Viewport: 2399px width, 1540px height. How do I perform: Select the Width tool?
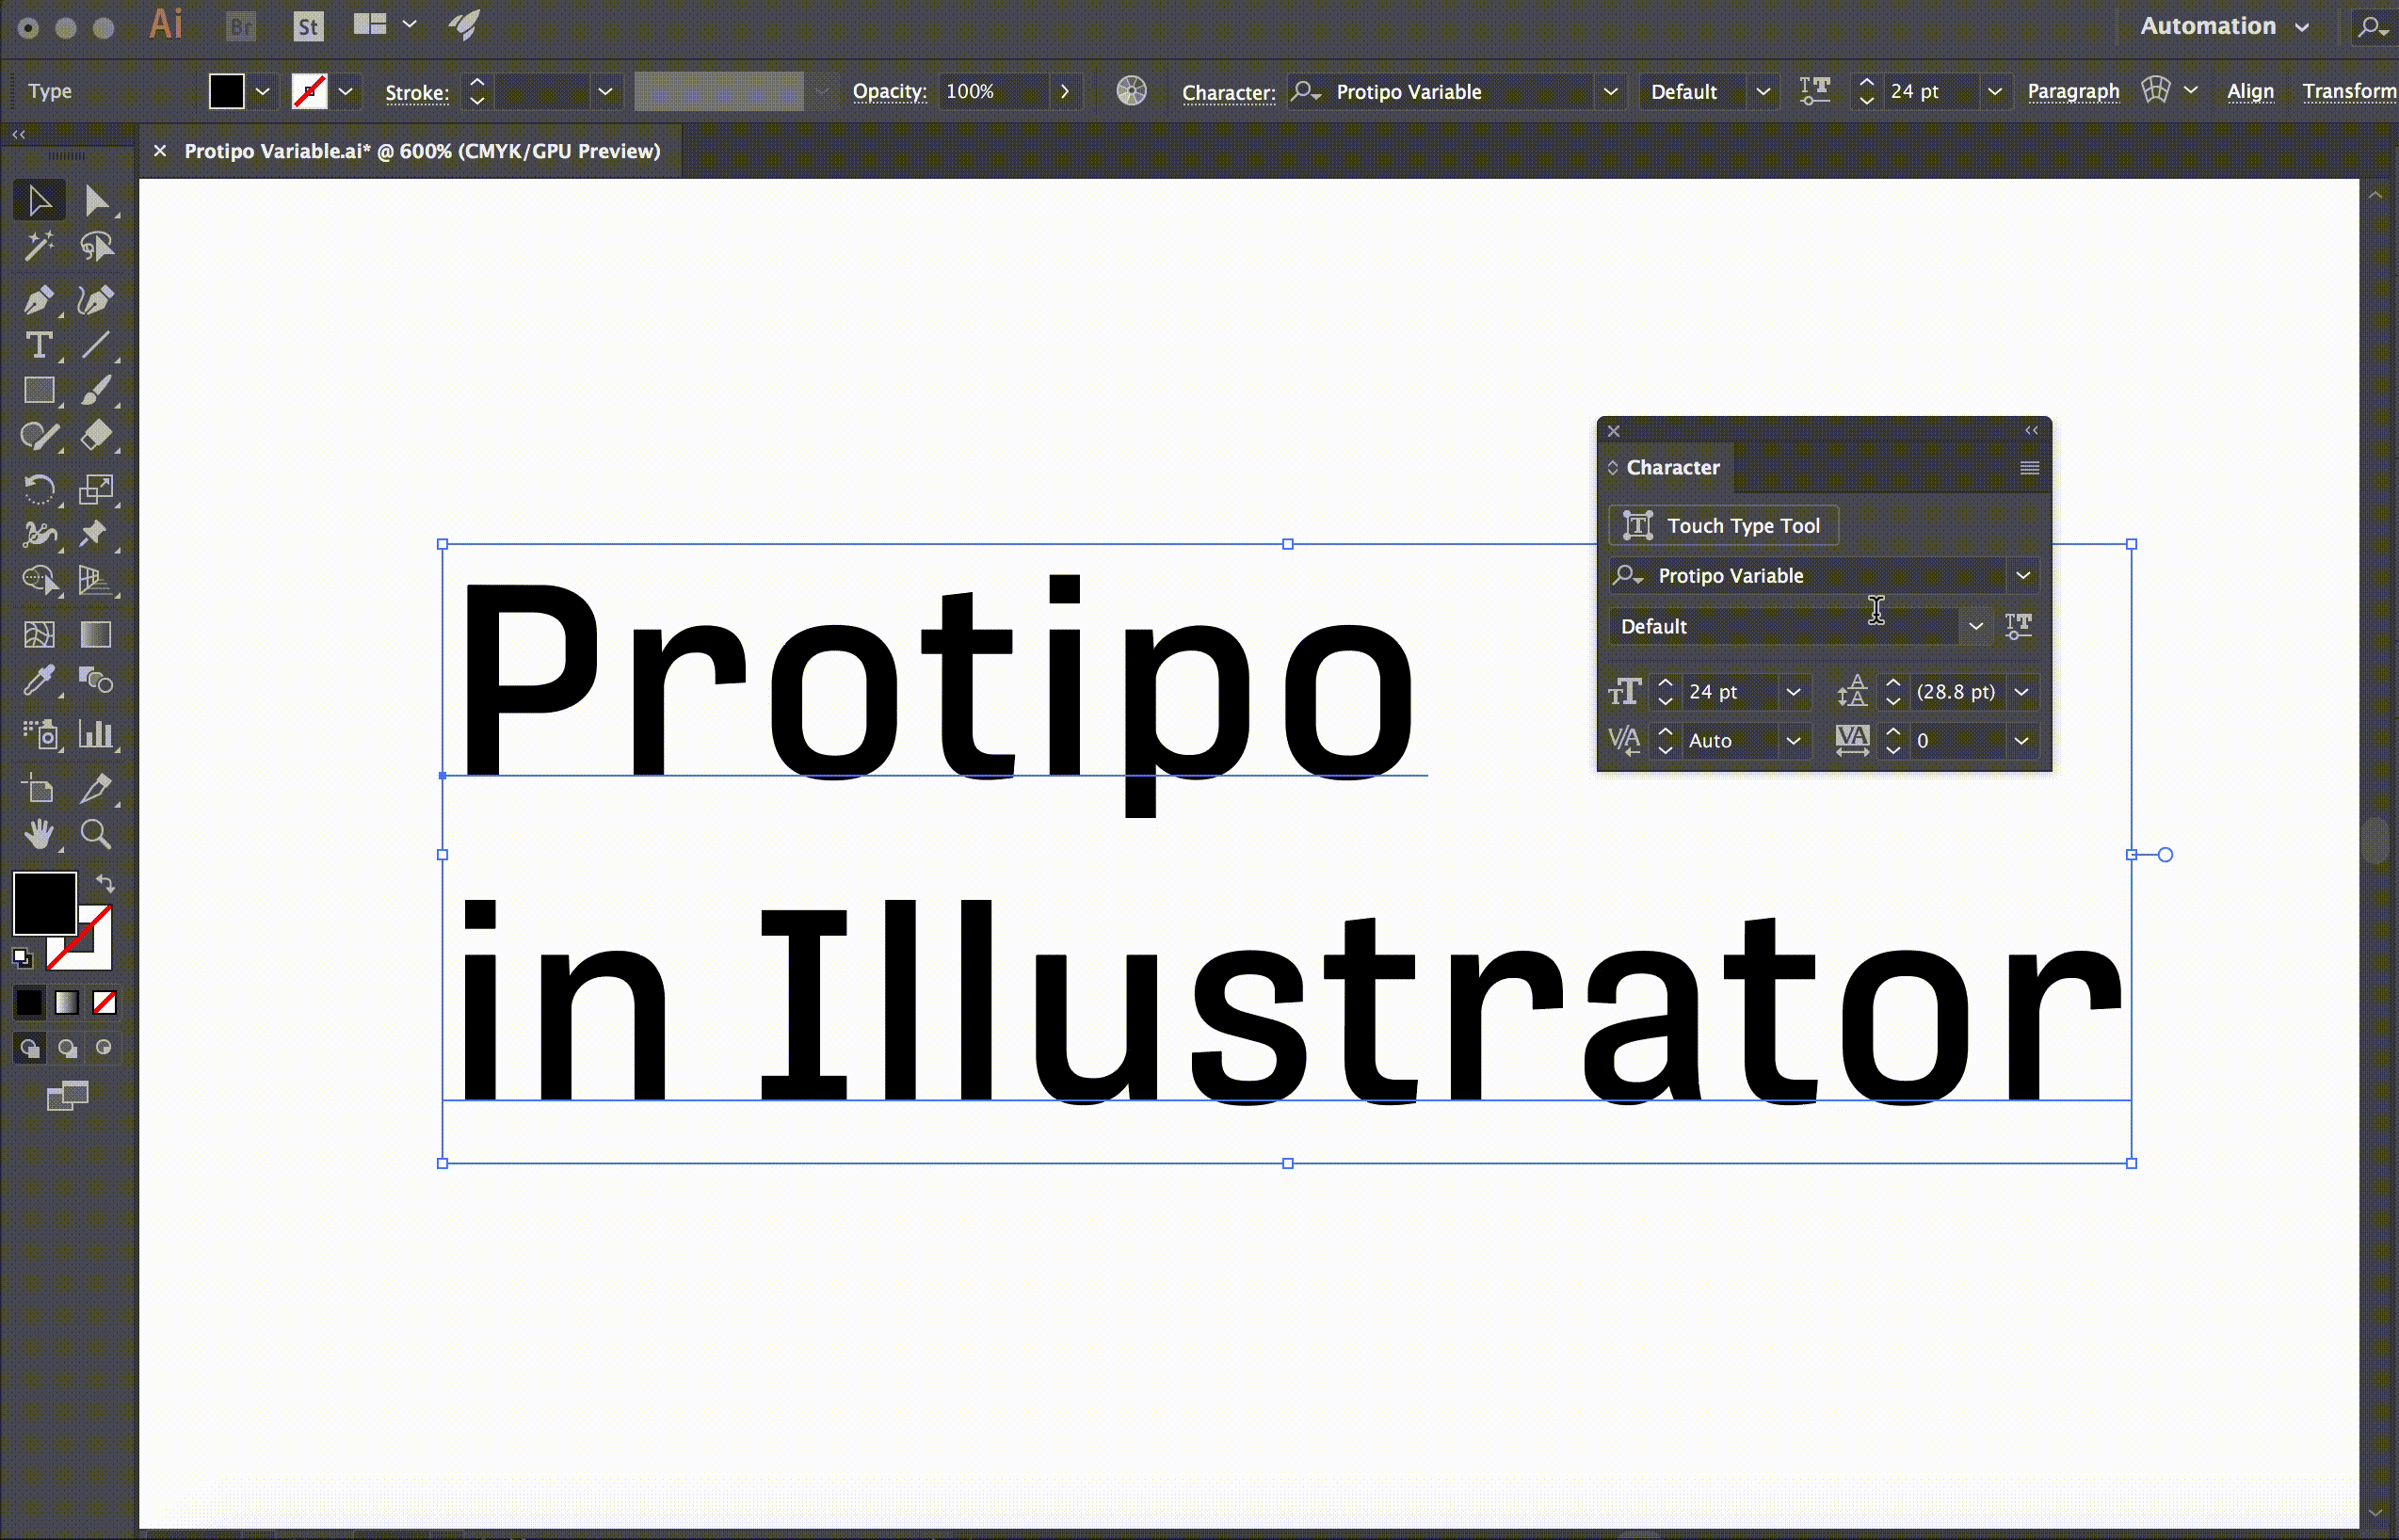click(39, 534)
